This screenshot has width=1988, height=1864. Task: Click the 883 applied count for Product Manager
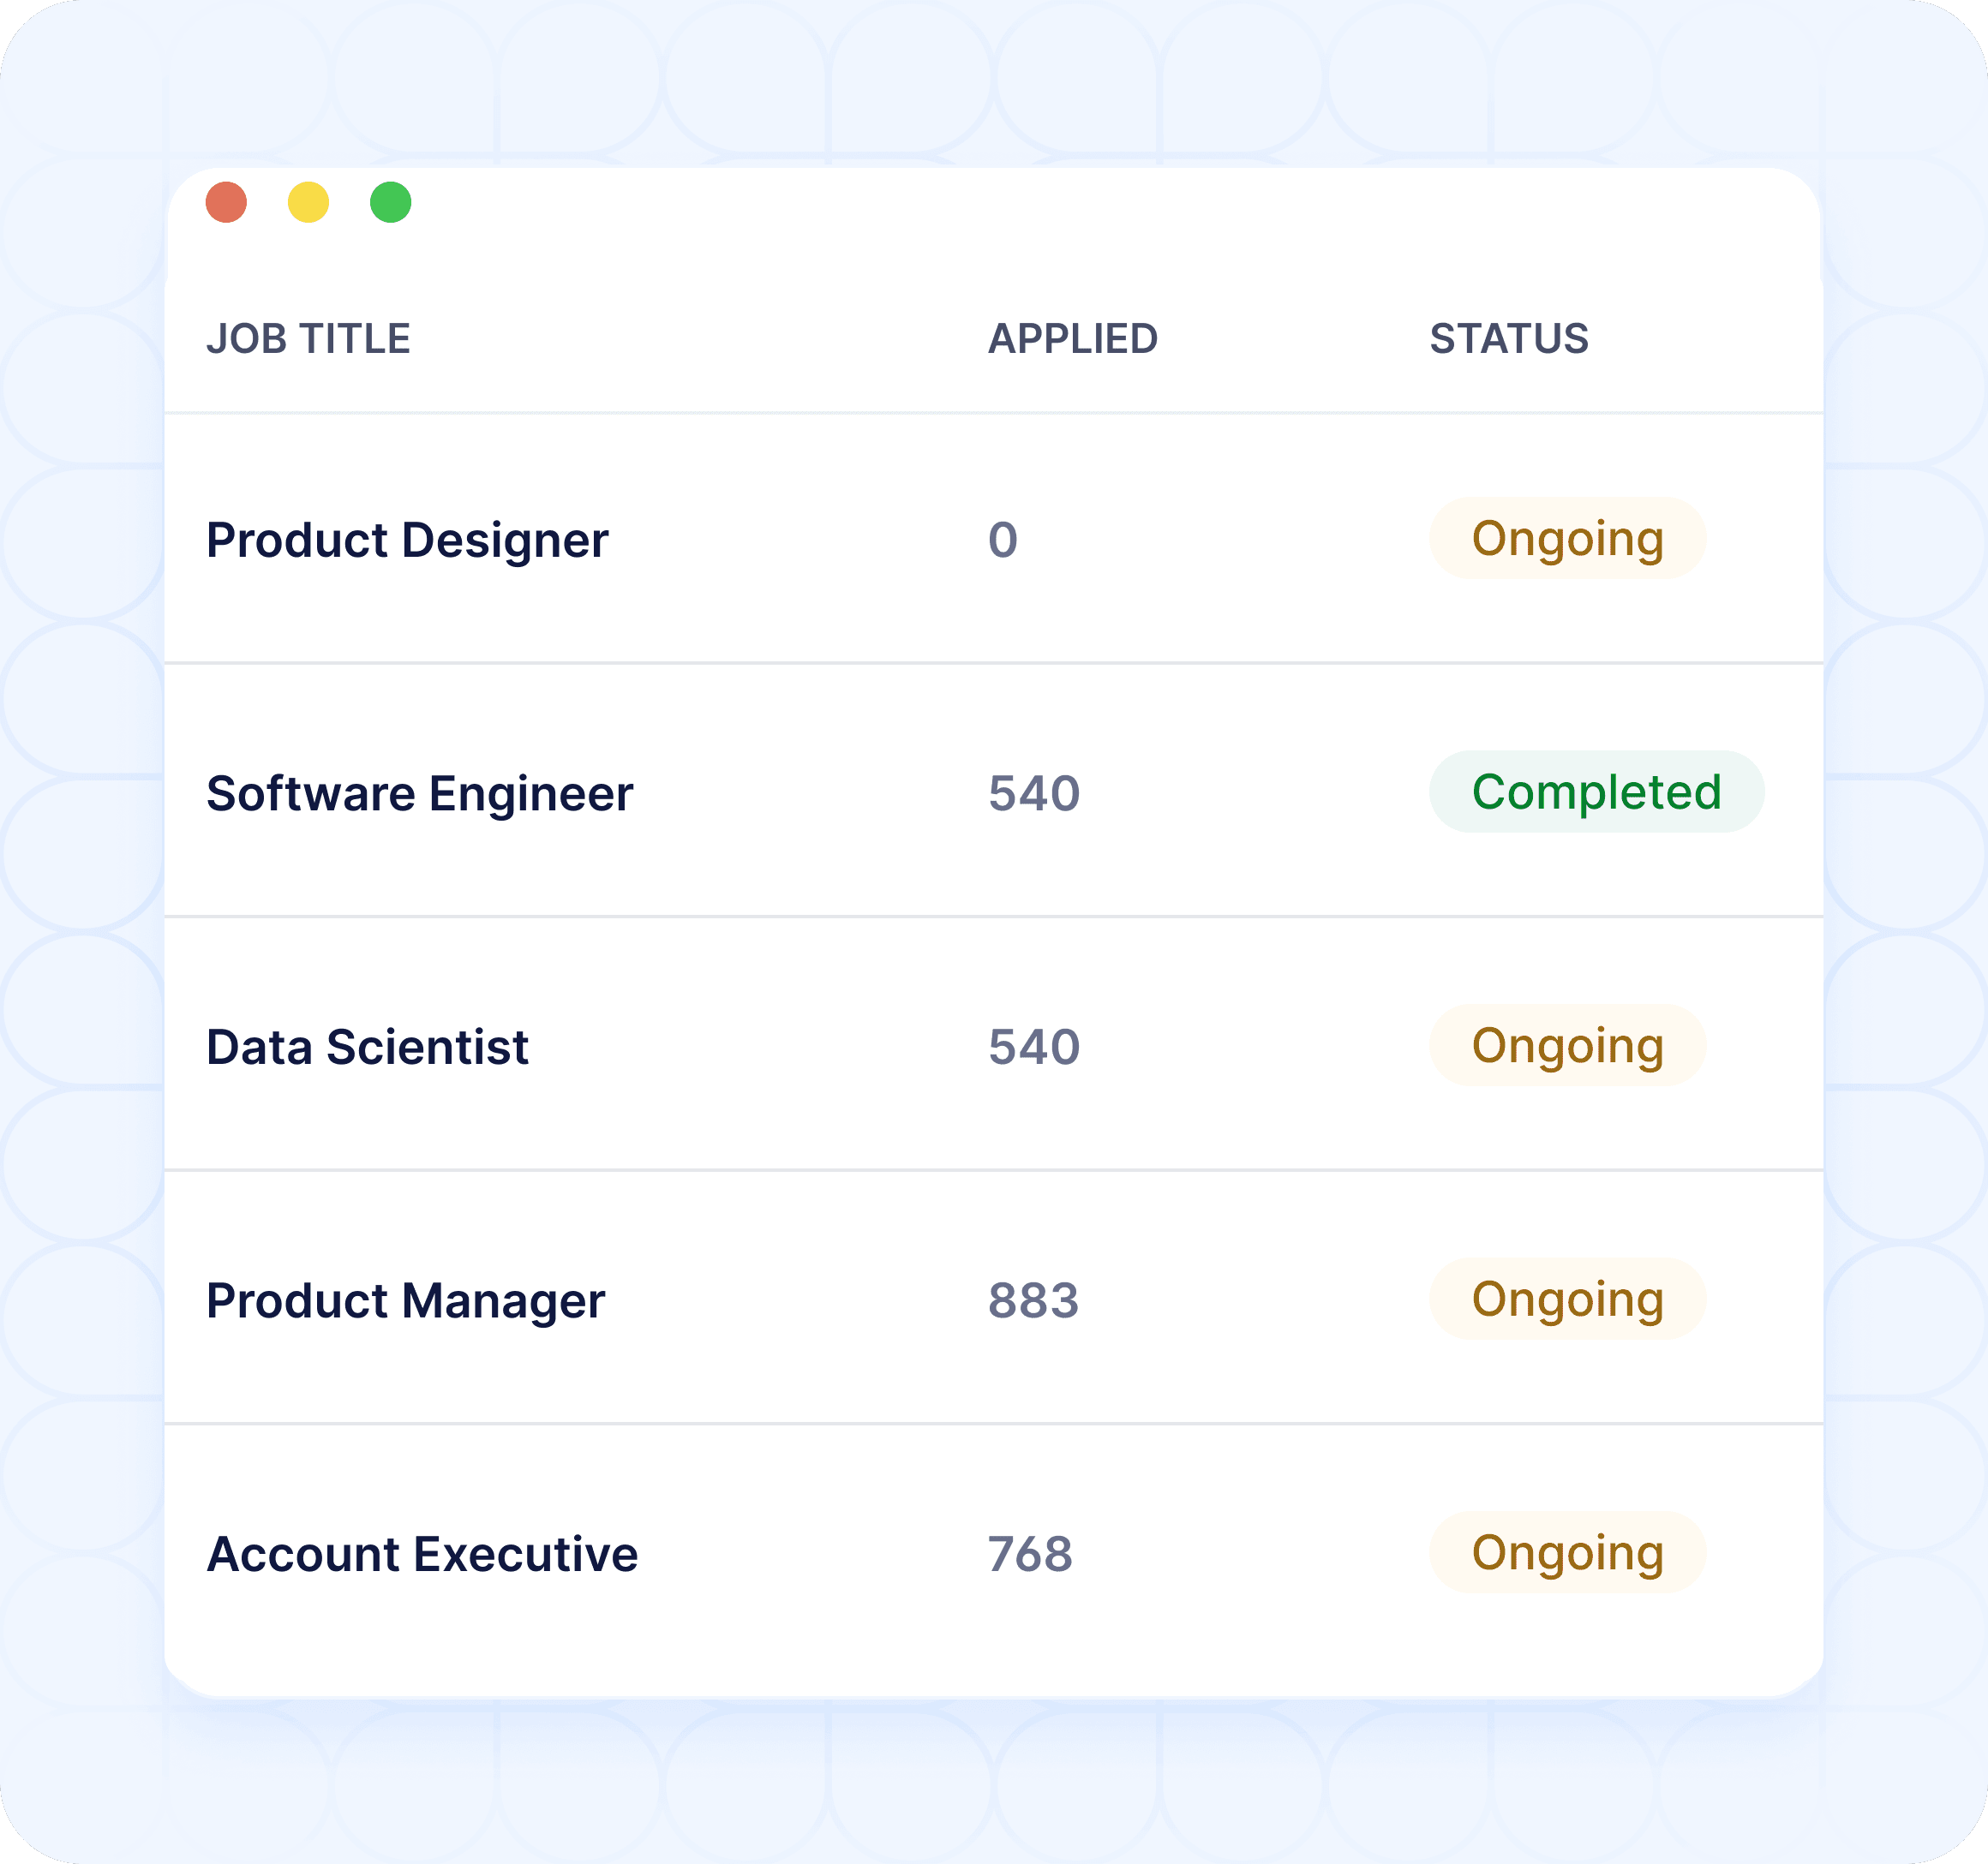coord(1034,1300)
